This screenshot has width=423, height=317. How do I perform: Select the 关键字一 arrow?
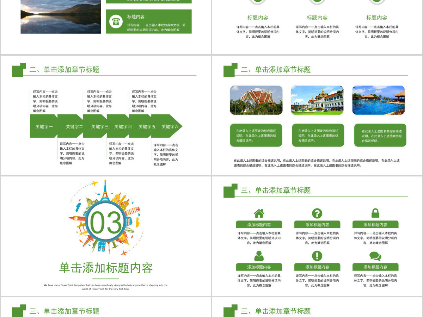coord(44,126)
